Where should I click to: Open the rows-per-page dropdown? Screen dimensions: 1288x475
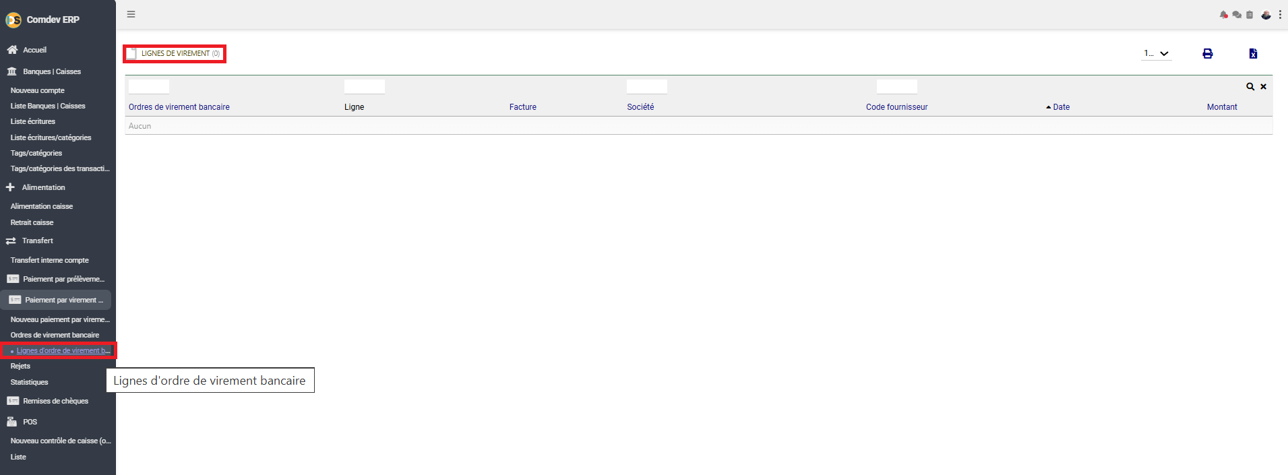(x=1157, y=54)
